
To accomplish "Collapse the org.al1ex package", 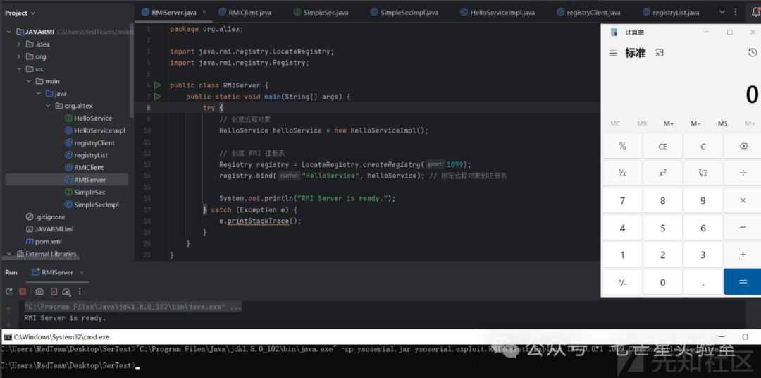I will (48, 106).
